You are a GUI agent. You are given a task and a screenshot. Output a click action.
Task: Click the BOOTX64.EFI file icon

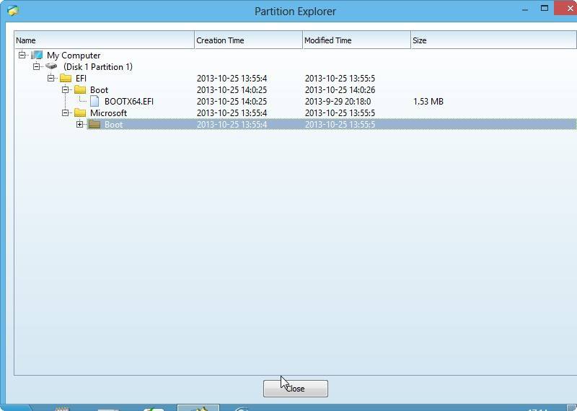pos(94,102)
